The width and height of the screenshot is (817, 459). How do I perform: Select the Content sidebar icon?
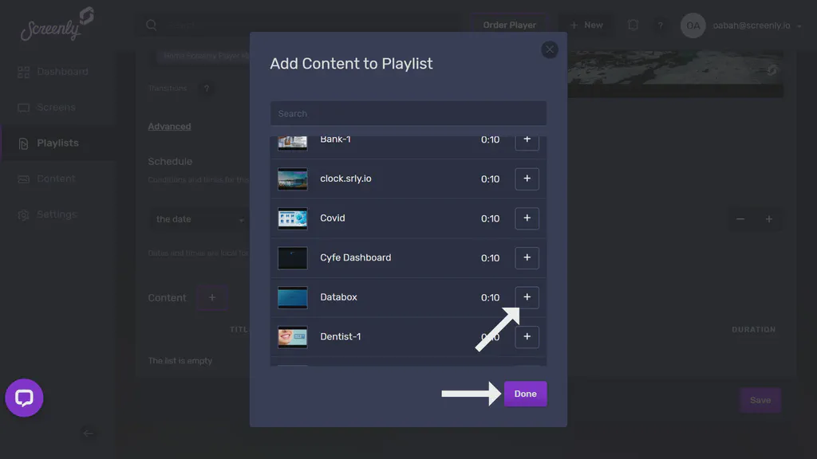[25, 178]
